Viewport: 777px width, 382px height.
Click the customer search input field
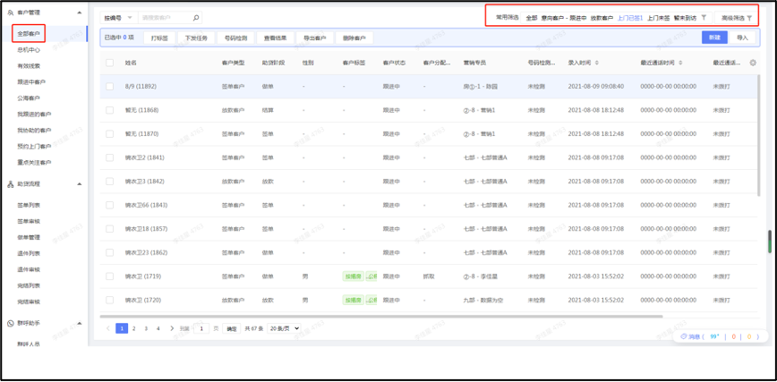point(166,18)
